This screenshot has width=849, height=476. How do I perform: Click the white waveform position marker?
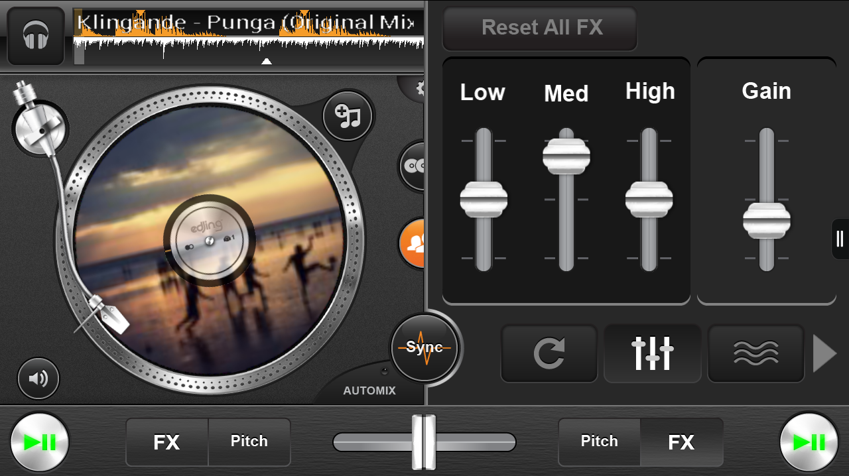267,62
